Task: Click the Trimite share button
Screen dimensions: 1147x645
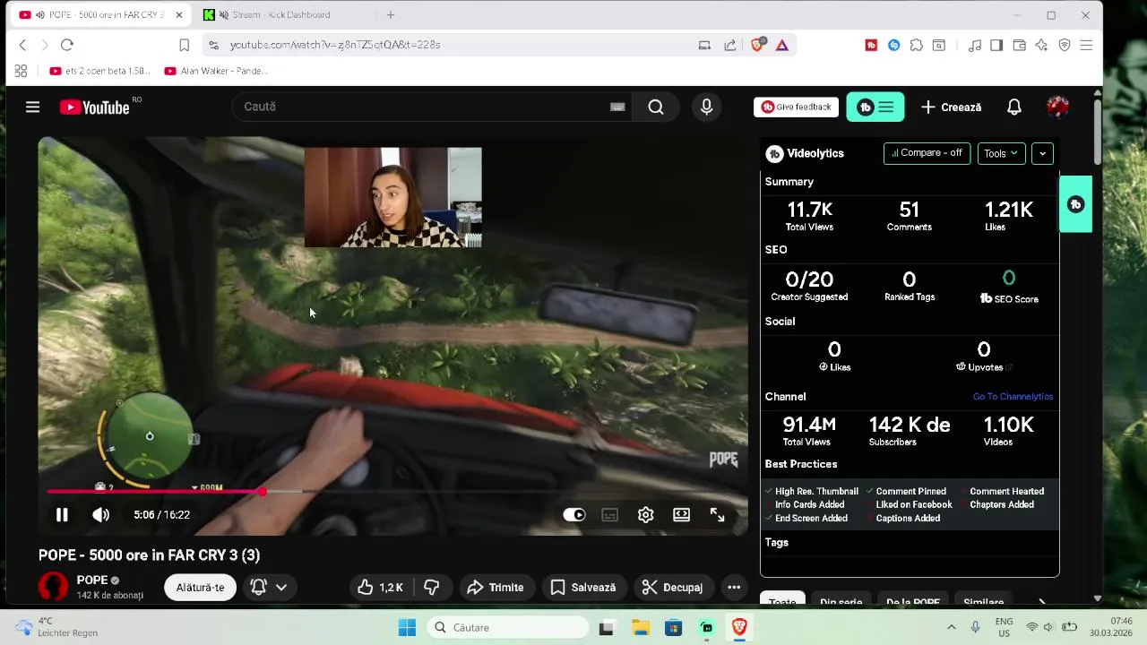Action: (496, 588)
